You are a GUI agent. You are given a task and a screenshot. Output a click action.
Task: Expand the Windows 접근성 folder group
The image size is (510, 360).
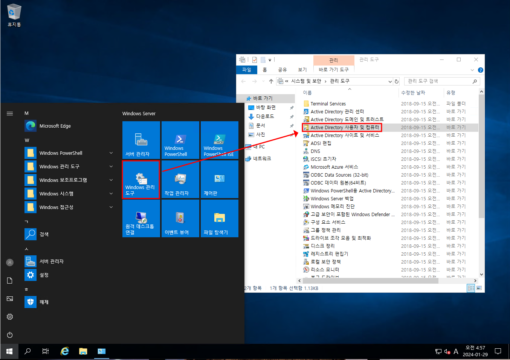point(111,207)
